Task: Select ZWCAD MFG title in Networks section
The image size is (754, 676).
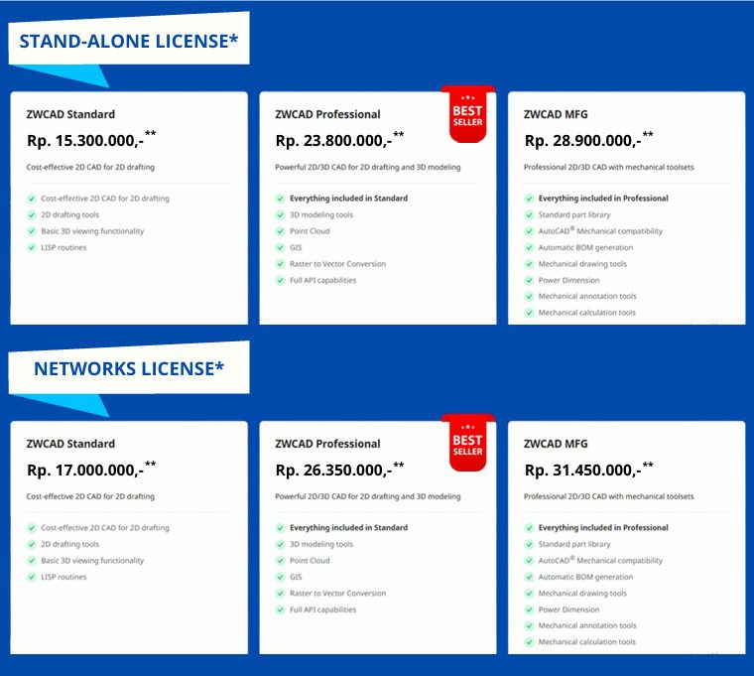Action: point(556,444)
